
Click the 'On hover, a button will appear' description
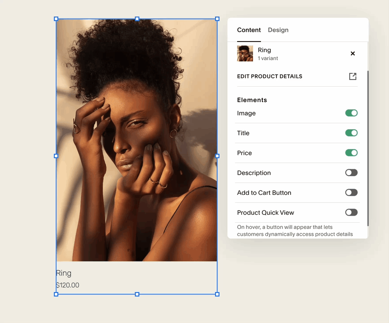point(295,231)
